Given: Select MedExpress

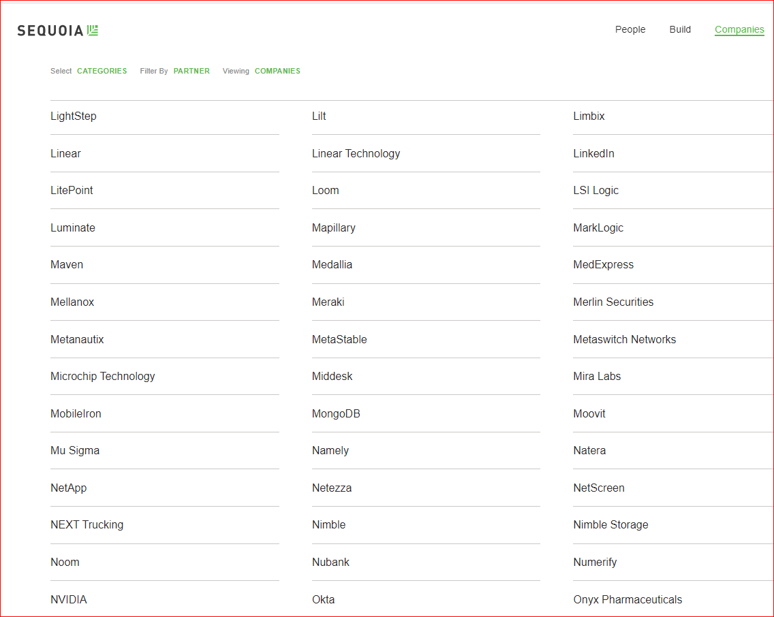Looking at the screenshot, I should pos(603,265).
